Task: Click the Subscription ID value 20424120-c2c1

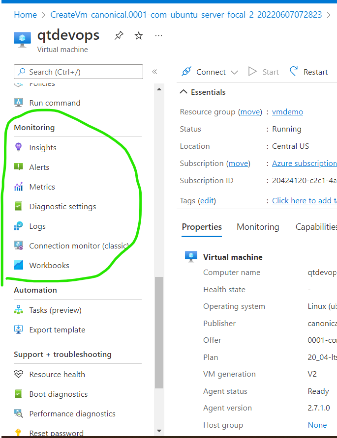Action: 305,180
